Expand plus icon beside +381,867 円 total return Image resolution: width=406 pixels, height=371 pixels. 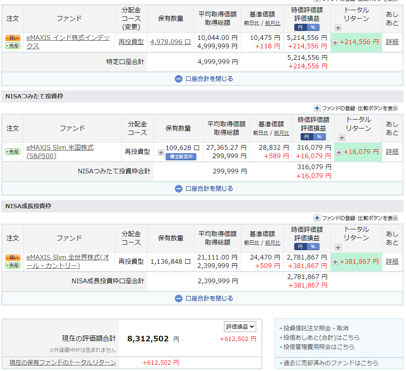[x=335, y=262]
